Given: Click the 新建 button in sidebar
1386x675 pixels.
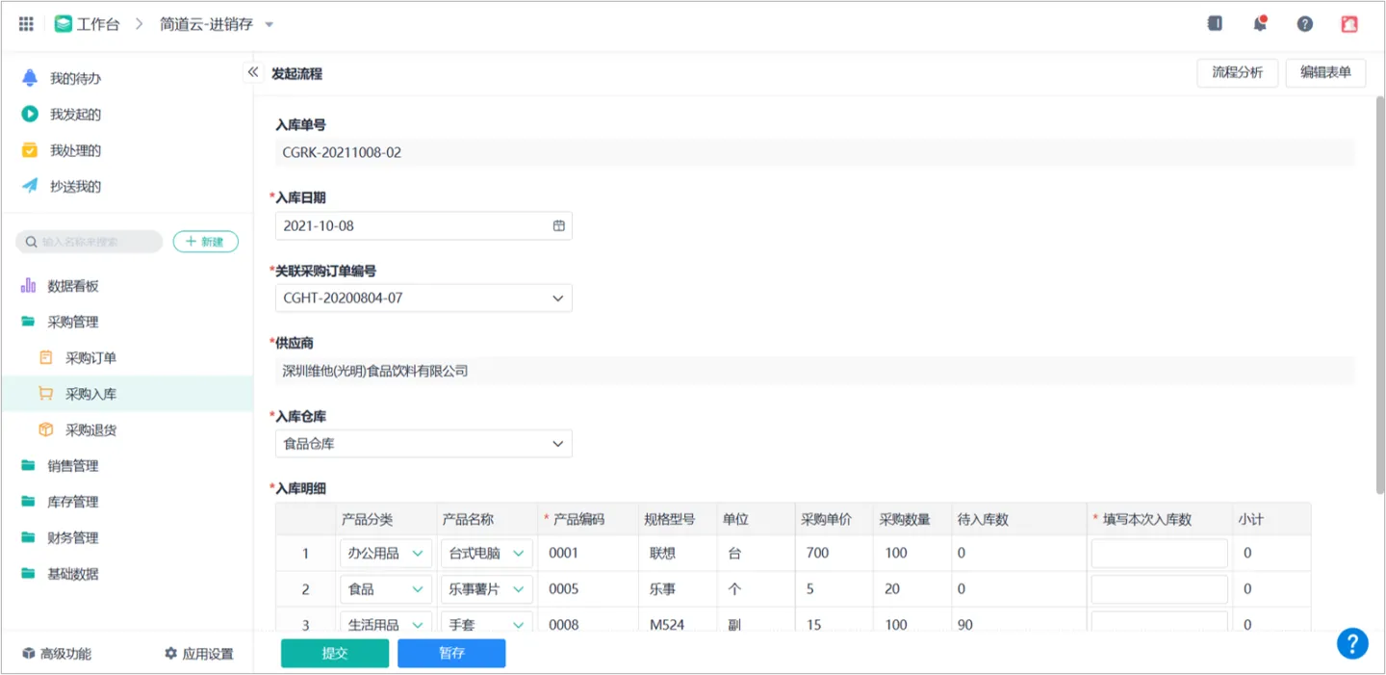Looking at the screenshot, I should click(x=206, y=242).
